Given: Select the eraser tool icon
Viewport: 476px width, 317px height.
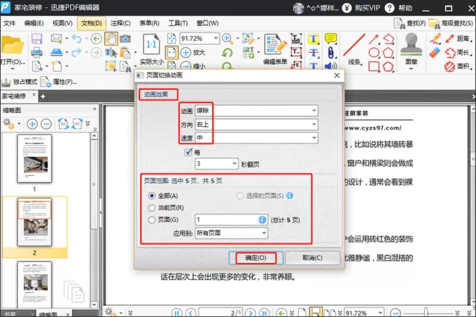Looking at the screenshot, I should 435,52.
